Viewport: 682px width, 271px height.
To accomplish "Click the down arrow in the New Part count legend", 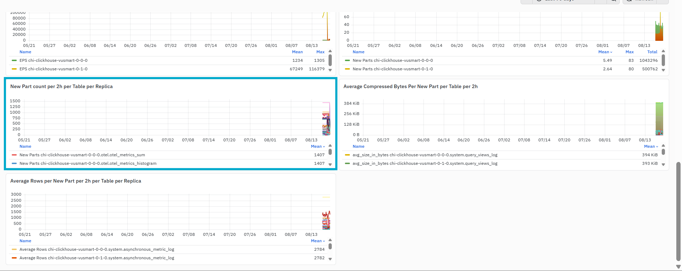I will pos(330,164).
